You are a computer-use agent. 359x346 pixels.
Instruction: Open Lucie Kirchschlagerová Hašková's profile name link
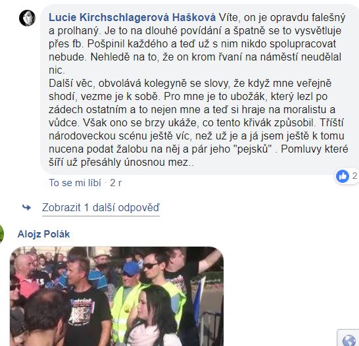pyautogui.click(x=132, y=17)
